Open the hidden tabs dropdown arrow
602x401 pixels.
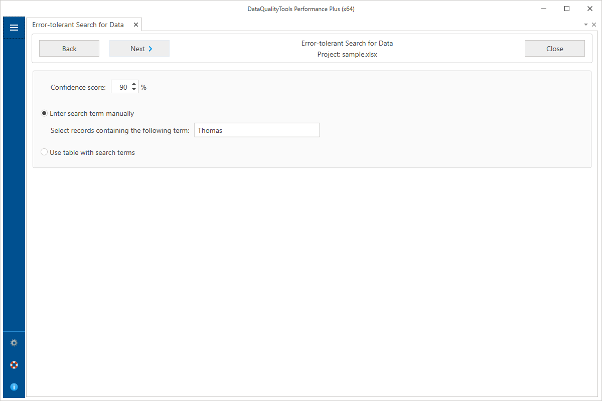pos(586,24)
